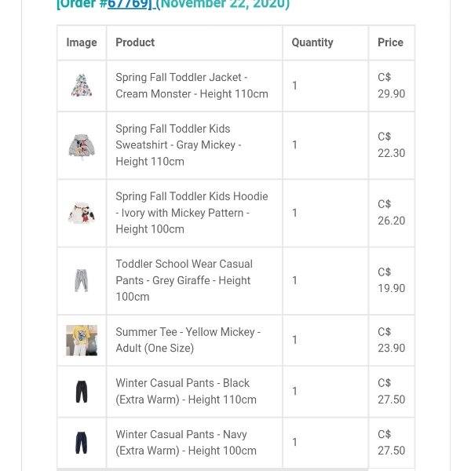471x471 pixels.
Task: Click the Ivory Mickey hoodie thumbnail
Action: (x=82, y=213)
